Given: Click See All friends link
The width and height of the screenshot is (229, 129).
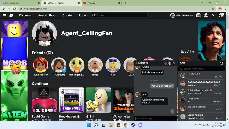Looking at the screenshot, I should click(x=188, y=52).
